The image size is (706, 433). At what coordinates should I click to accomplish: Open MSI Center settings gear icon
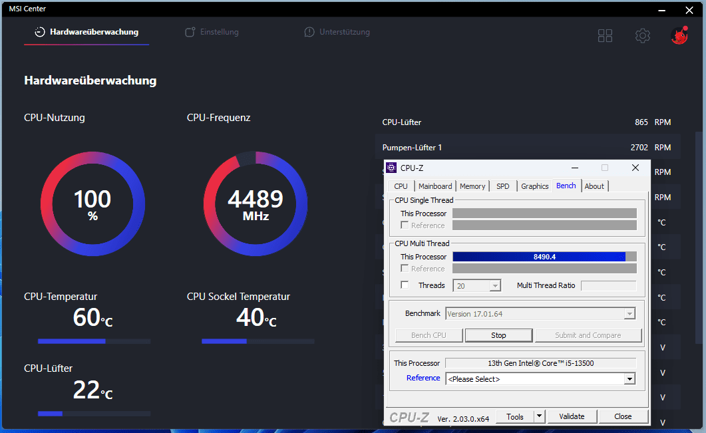pyautogui.click(x=643, y=35)
